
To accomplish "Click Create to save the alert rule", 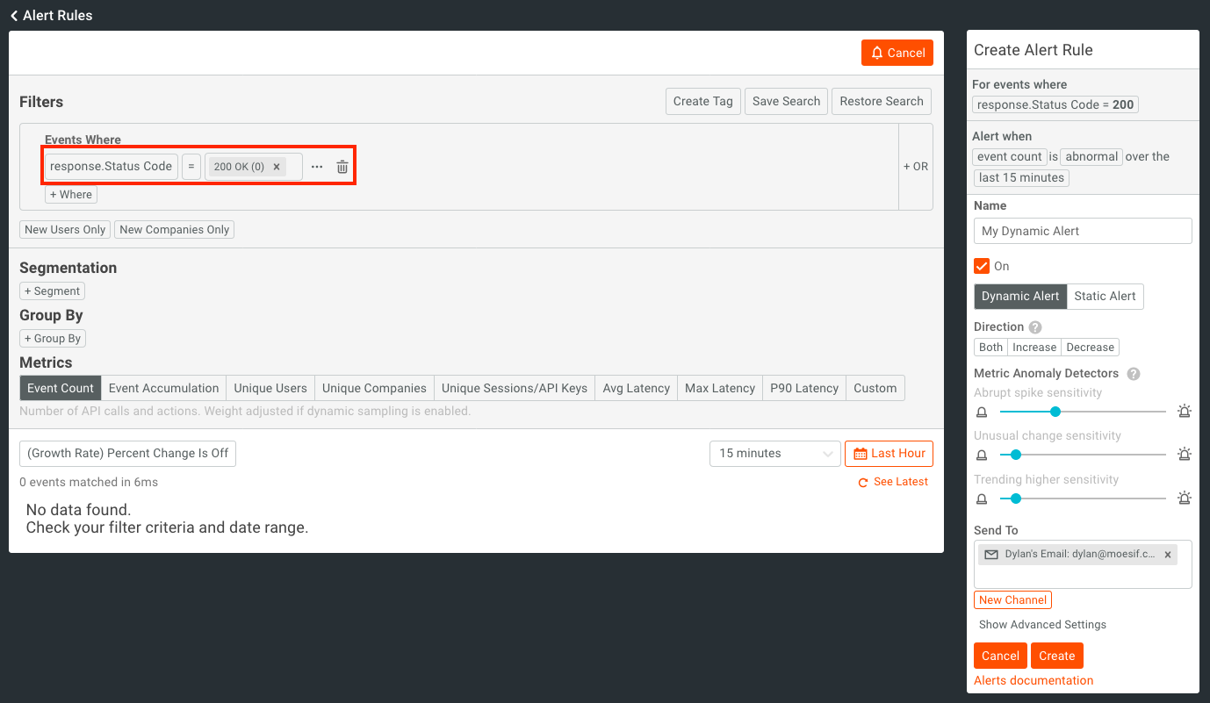I will 1056,655.
